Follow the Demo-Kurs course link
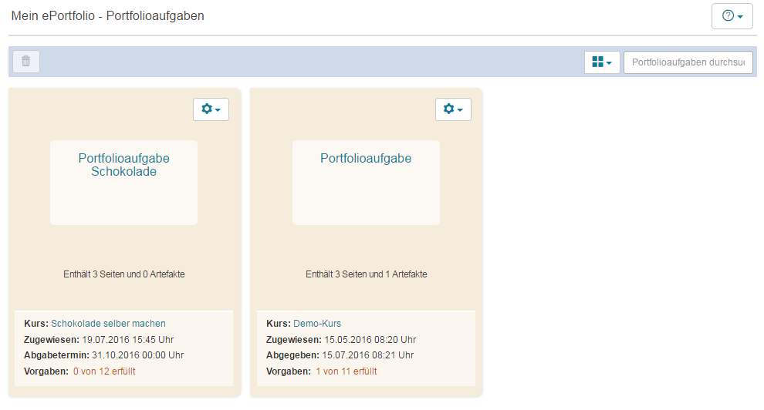The height and width of the screenshot is (410, 764). click(316, 324)
